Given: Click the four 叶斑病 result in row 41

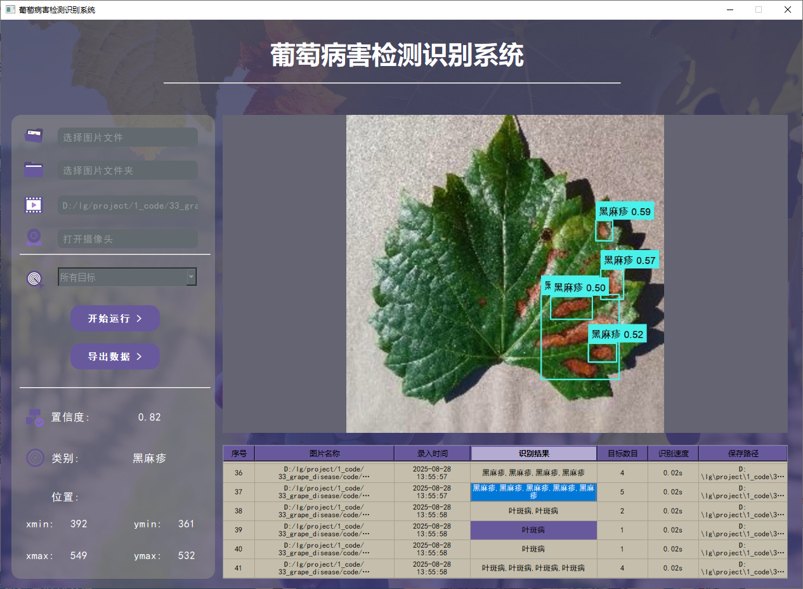Looking at the screenshot, I should 533,568.
